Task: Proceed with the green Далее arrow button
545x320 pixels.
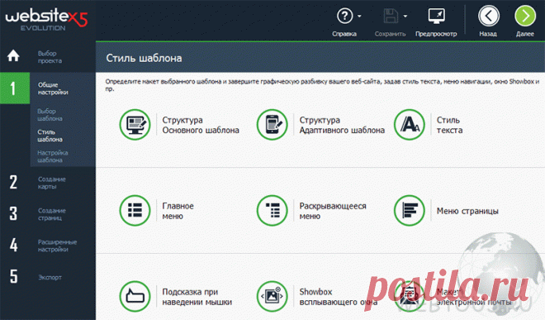Action: coord(525,16)
